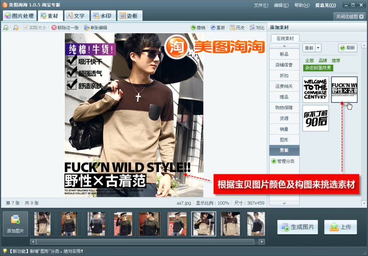The width and height of the screenshot is (368, 256).
Task: Select the ninth filmstrip thumbnail
Action: [x=256, y=224]
